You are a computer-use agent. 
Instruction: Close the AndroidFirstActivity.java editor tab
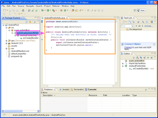(67, 18)
